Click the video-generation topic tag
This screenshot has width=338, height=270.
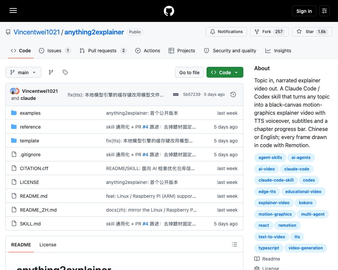pyautogui.click(x=306, y=248)
